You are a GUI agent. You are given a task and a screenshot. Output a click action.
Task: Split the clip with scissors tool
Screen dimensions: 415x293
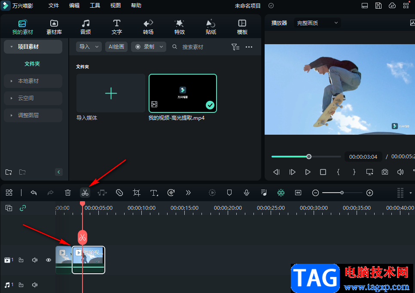[85, 193]
